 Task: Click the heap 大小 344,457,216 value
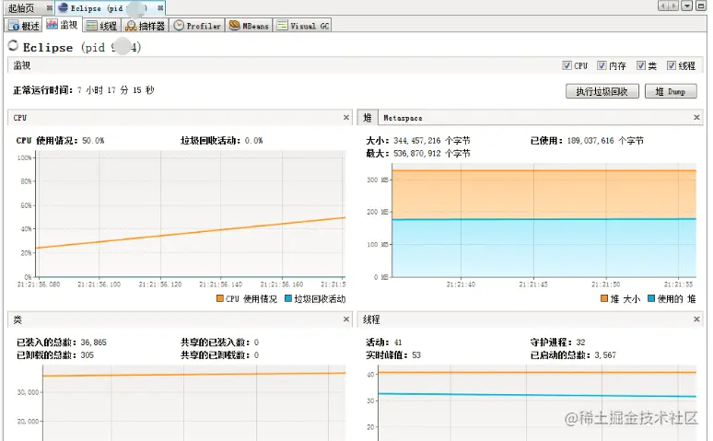[431, 141]
